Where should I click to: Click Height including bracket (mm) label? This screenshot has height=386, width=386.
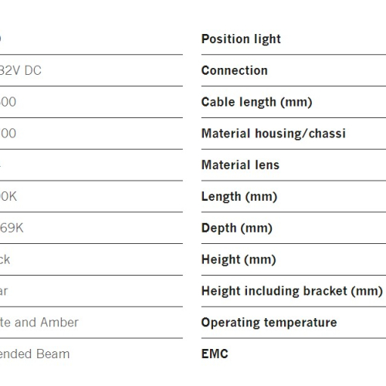coord(292,291)
